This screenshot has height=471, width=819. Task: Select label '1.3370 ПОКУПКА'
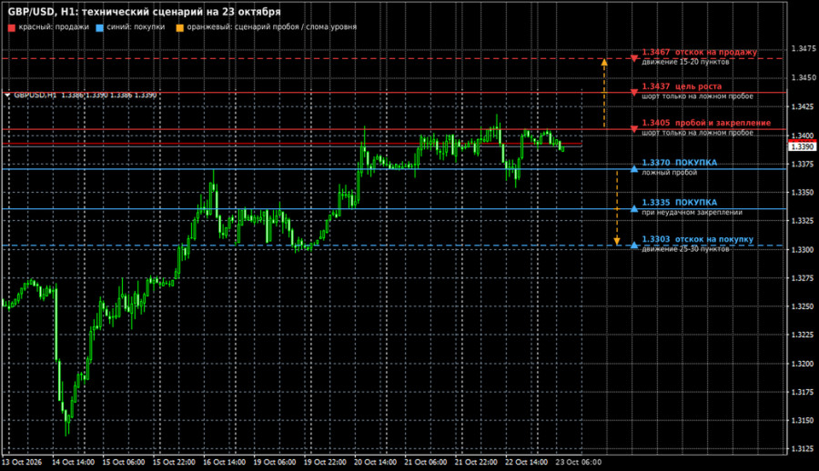(679, 163)
